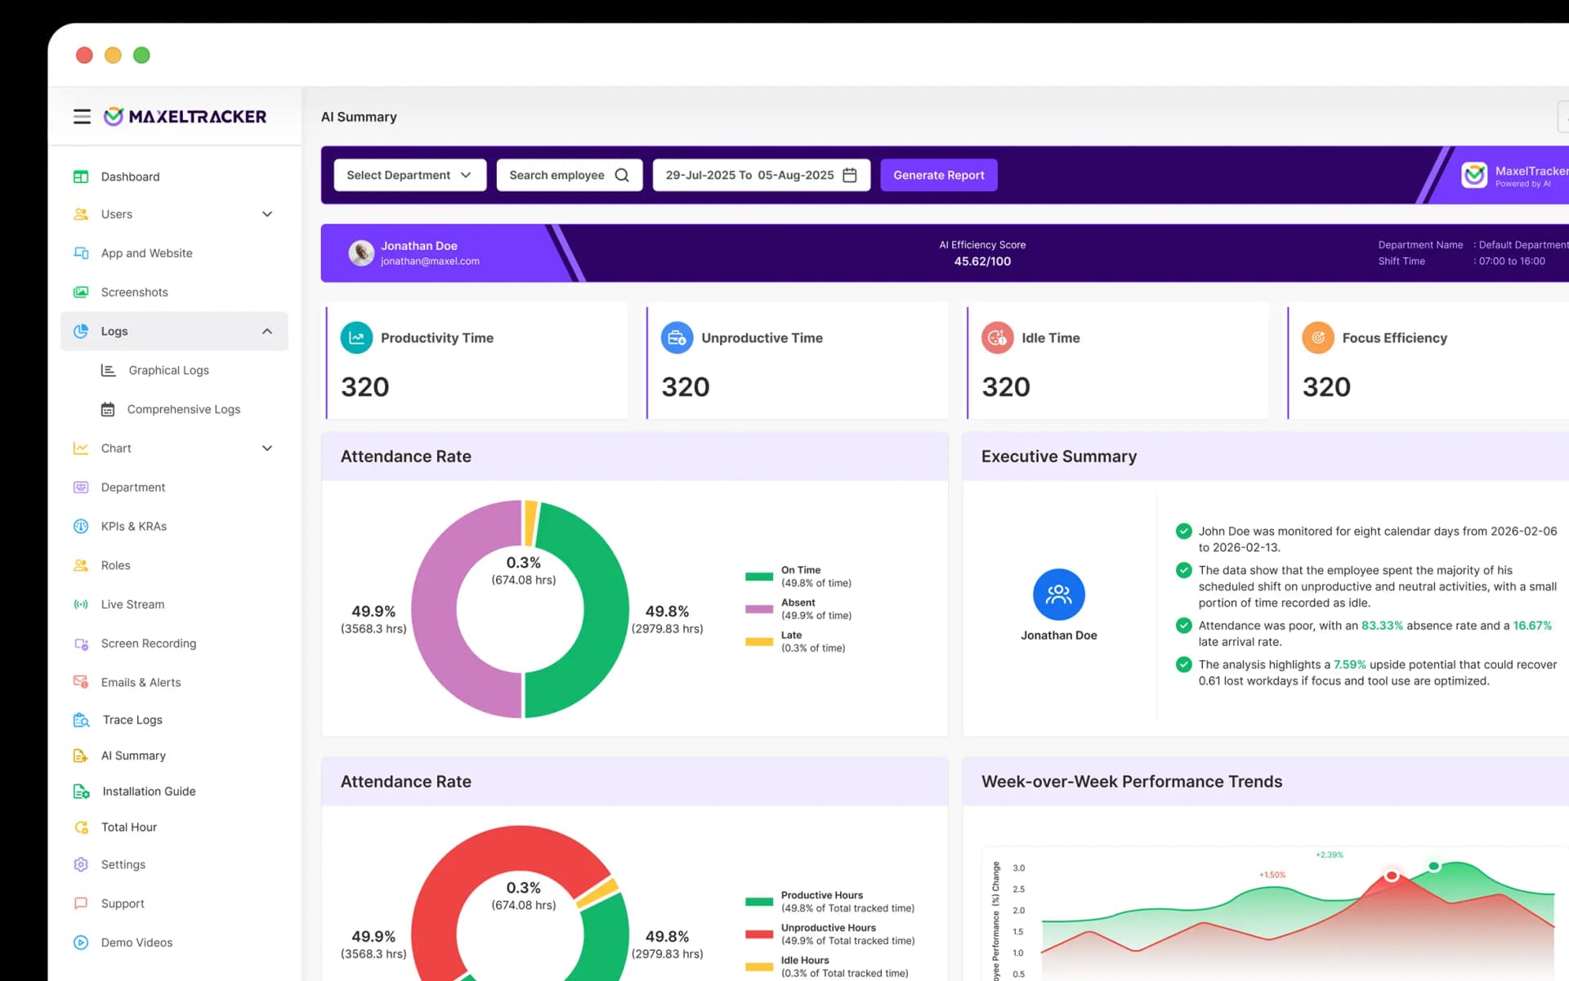Expand the Chart menu chevron
The height and width of the screenshot is (981, 1569).
click(267, 448)
